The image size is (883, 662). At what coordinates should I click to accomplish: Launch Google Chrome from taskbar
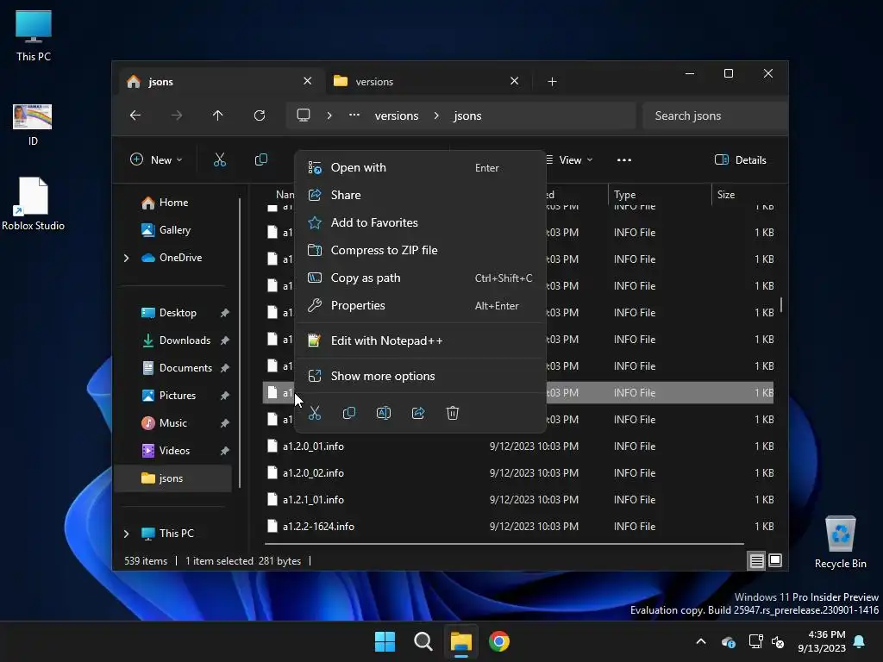[499, 641]
